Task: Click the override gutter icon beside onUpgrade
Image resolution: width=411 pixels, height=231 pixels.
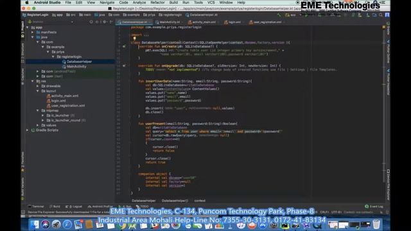Action: pyautogui.click(x=124, y=65)
